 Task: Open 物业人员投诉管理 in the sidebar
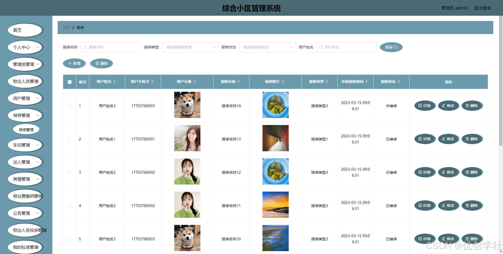tap(25, 230)
